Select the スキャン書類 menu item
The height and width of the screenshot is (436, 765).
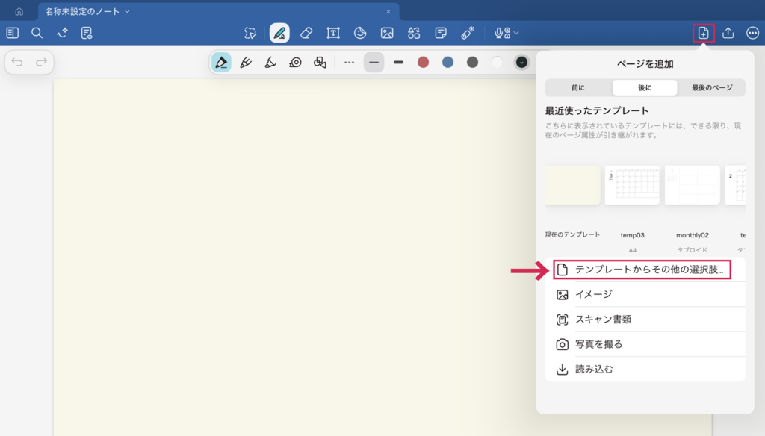(603, 320)
